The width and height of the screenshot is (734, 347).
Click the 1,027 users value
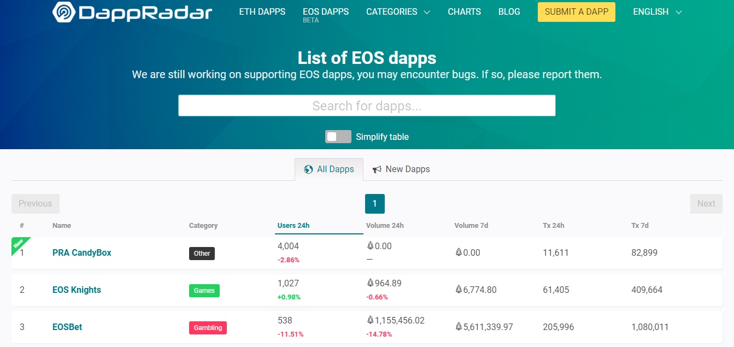pyautogui.click(x=289, y=283)
